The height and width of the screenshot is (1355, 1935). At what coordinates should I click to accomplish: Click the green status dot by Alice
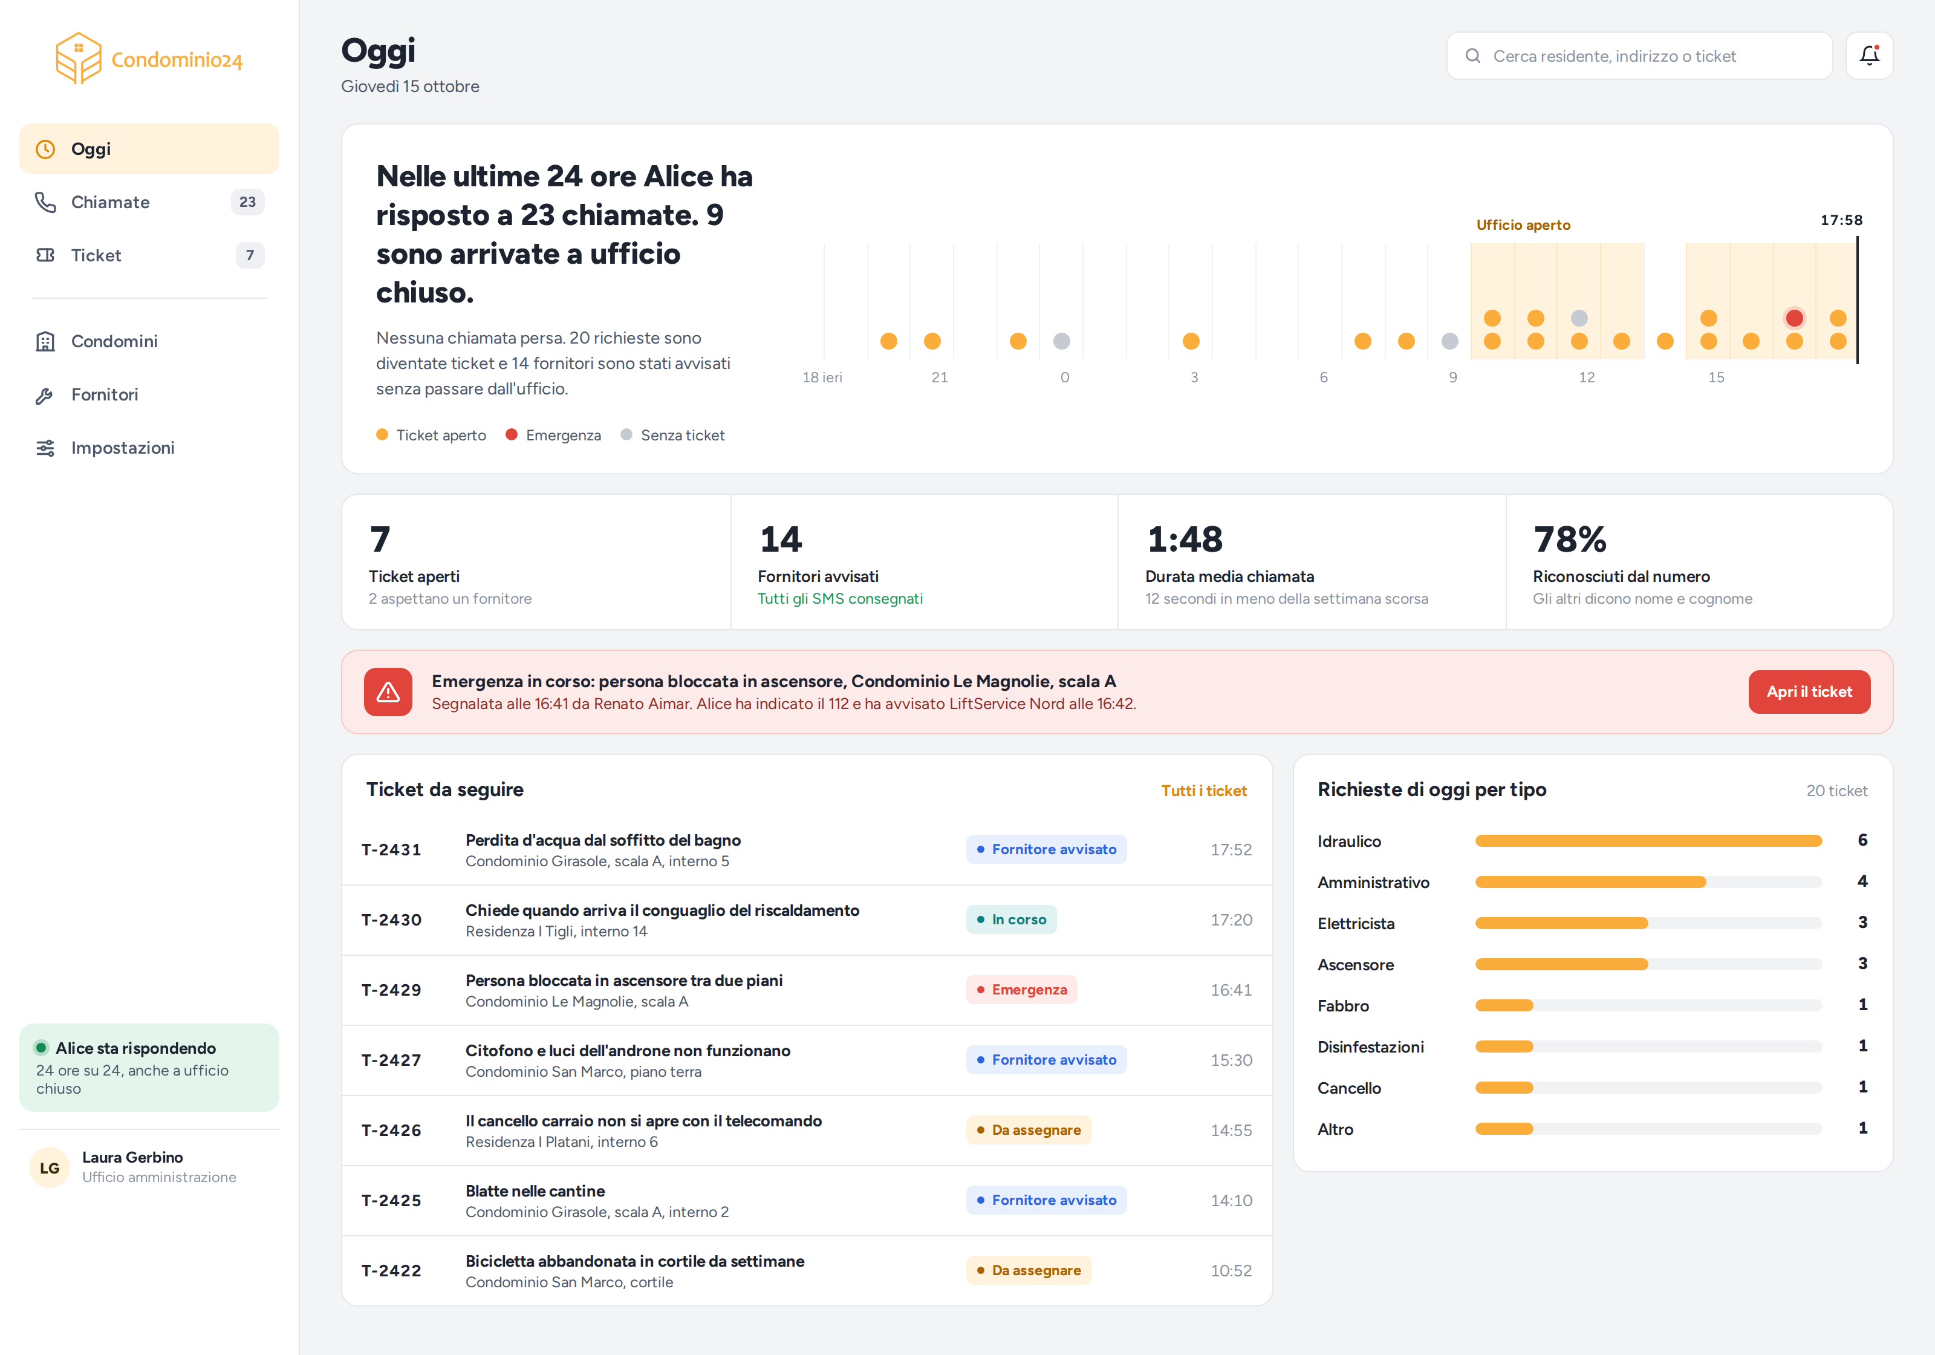(x=41, y=1047)
